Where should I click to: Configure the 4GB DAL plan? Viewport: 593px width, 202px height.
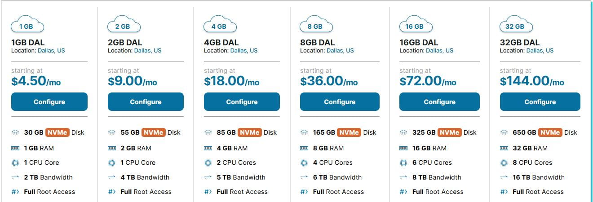click(x=242, y=102)
